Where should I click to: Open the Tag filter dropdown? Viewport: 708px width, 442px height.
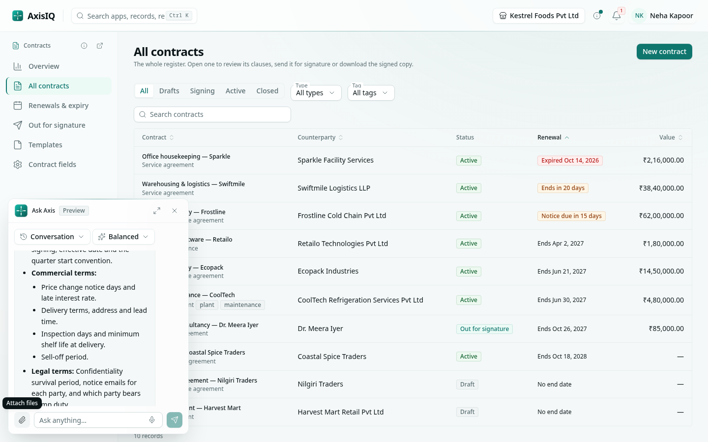click(371, 93)
